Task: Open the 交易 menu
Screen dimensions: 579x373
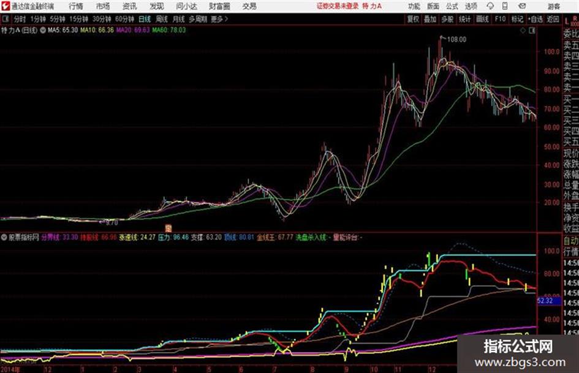Action: 249,6
